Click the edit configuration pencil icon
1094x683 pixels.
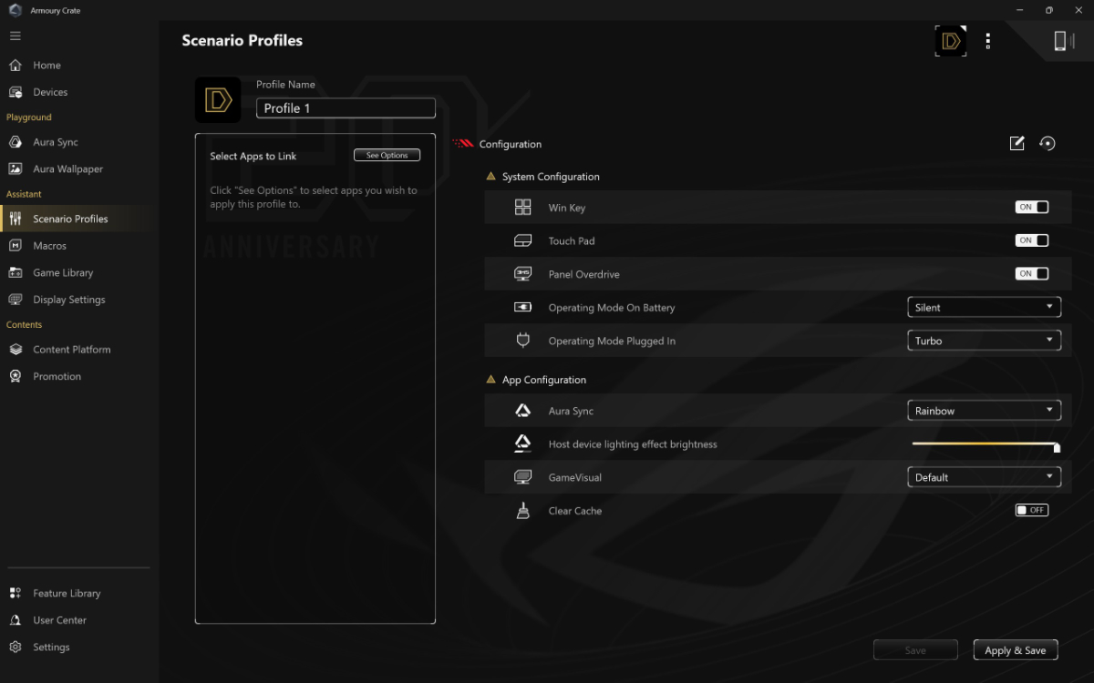1017,143
